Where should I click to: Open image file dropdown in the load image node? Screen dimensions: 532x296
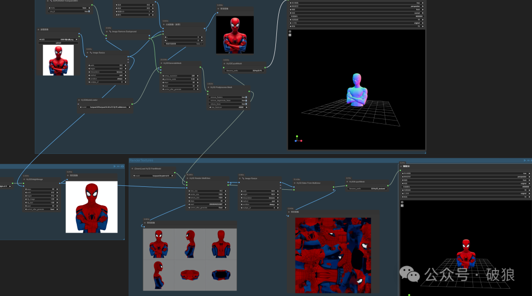coord(58,40)
